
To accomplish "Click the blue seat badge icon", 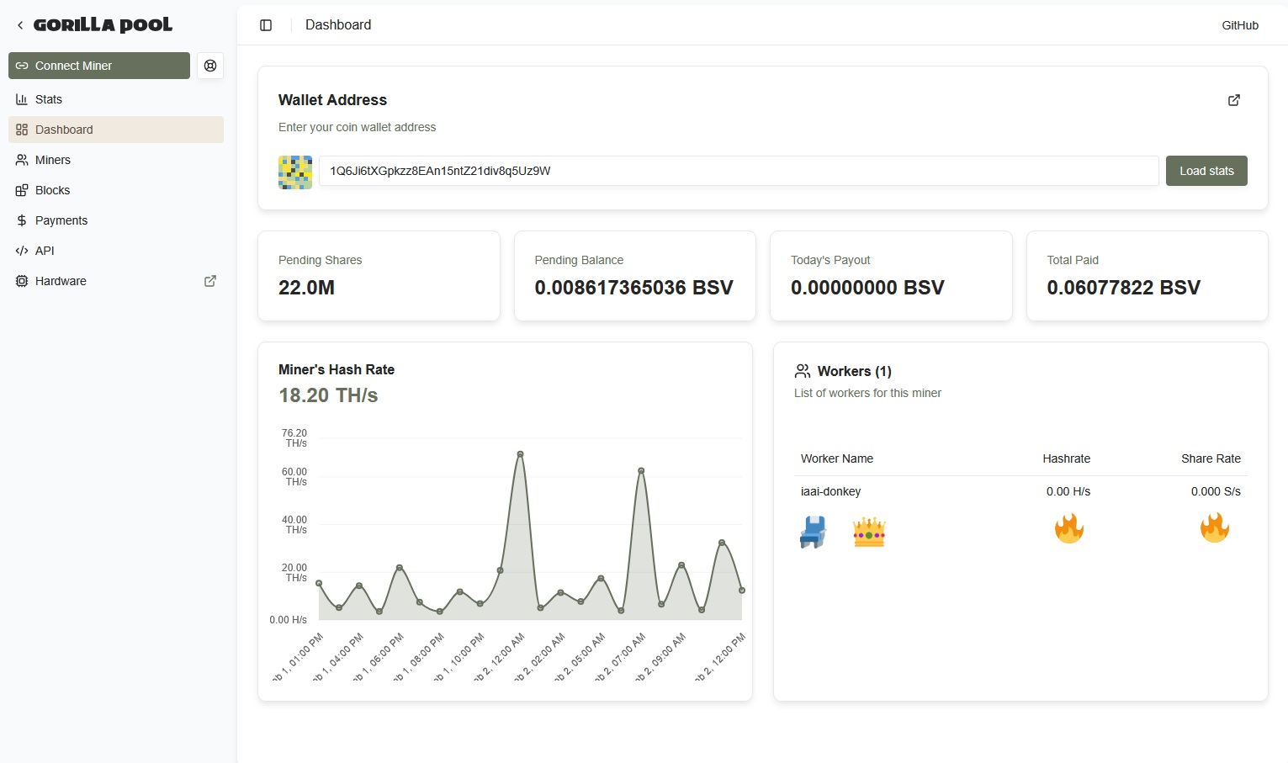I will point(813,532).
